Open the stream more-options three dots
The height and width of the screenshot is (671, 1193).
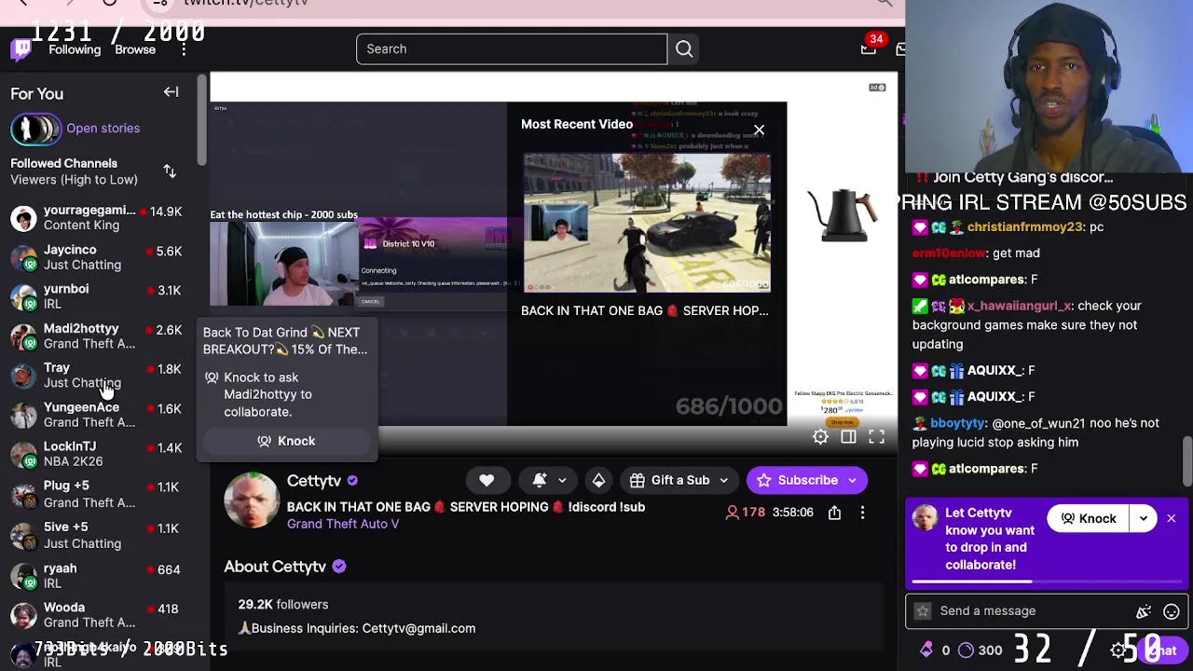[x=862, y=513]
